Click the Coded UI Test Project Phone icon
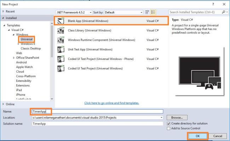 click(x=61, y=59)
